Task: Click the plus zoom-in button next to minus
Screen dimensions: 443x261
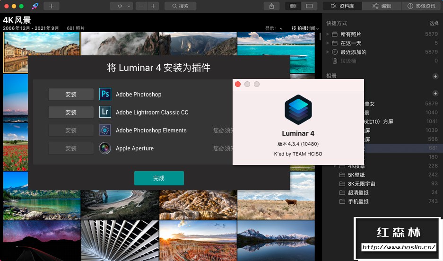Action: click(x=153, y=6)
